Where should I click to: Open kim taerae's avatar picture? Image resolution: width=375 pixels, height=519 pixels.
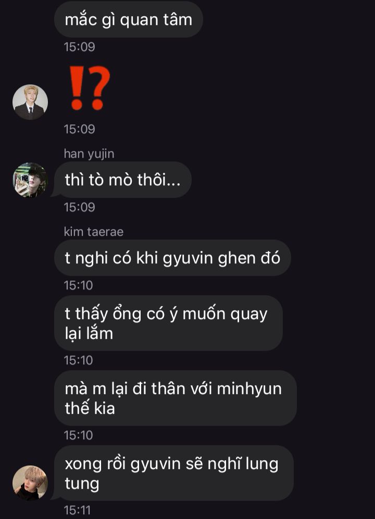30,483
